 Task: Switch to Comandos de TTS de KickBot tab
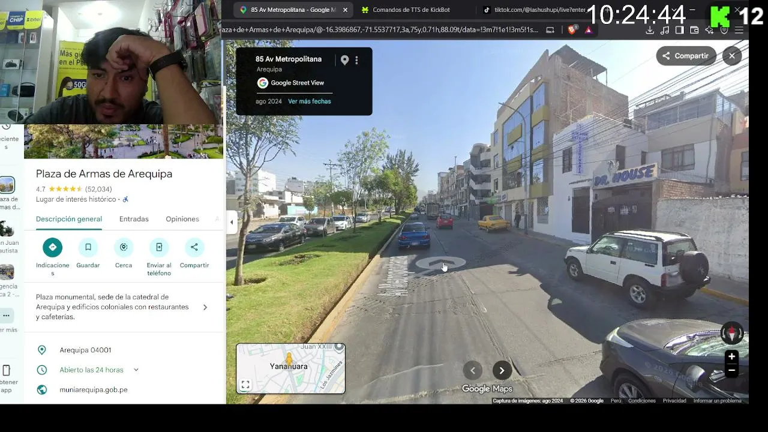click(411, 10)
